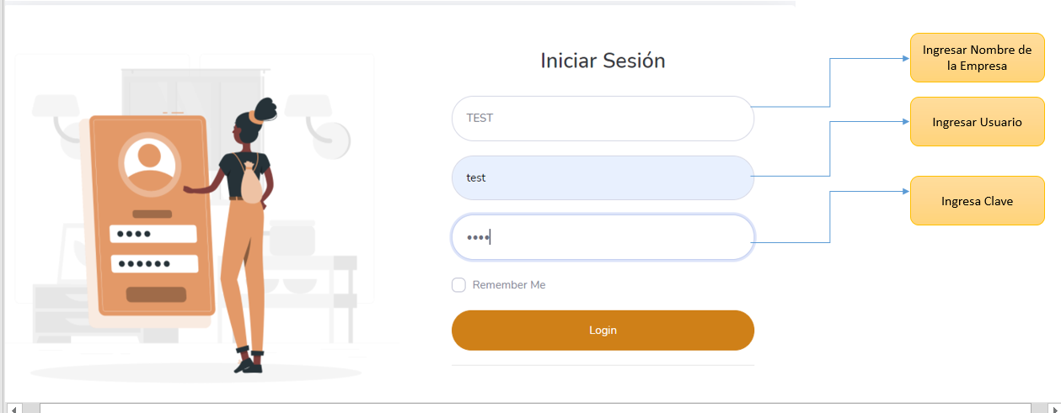The height and width of the screenshot is (413, 1061).
Task: Click the brown button on illustrated phone
Action: coord(156,294)
